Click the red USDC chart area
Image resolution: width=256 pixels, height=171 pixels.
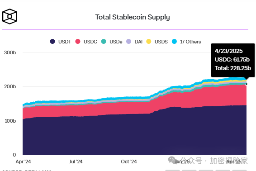[x=212, y=96]
